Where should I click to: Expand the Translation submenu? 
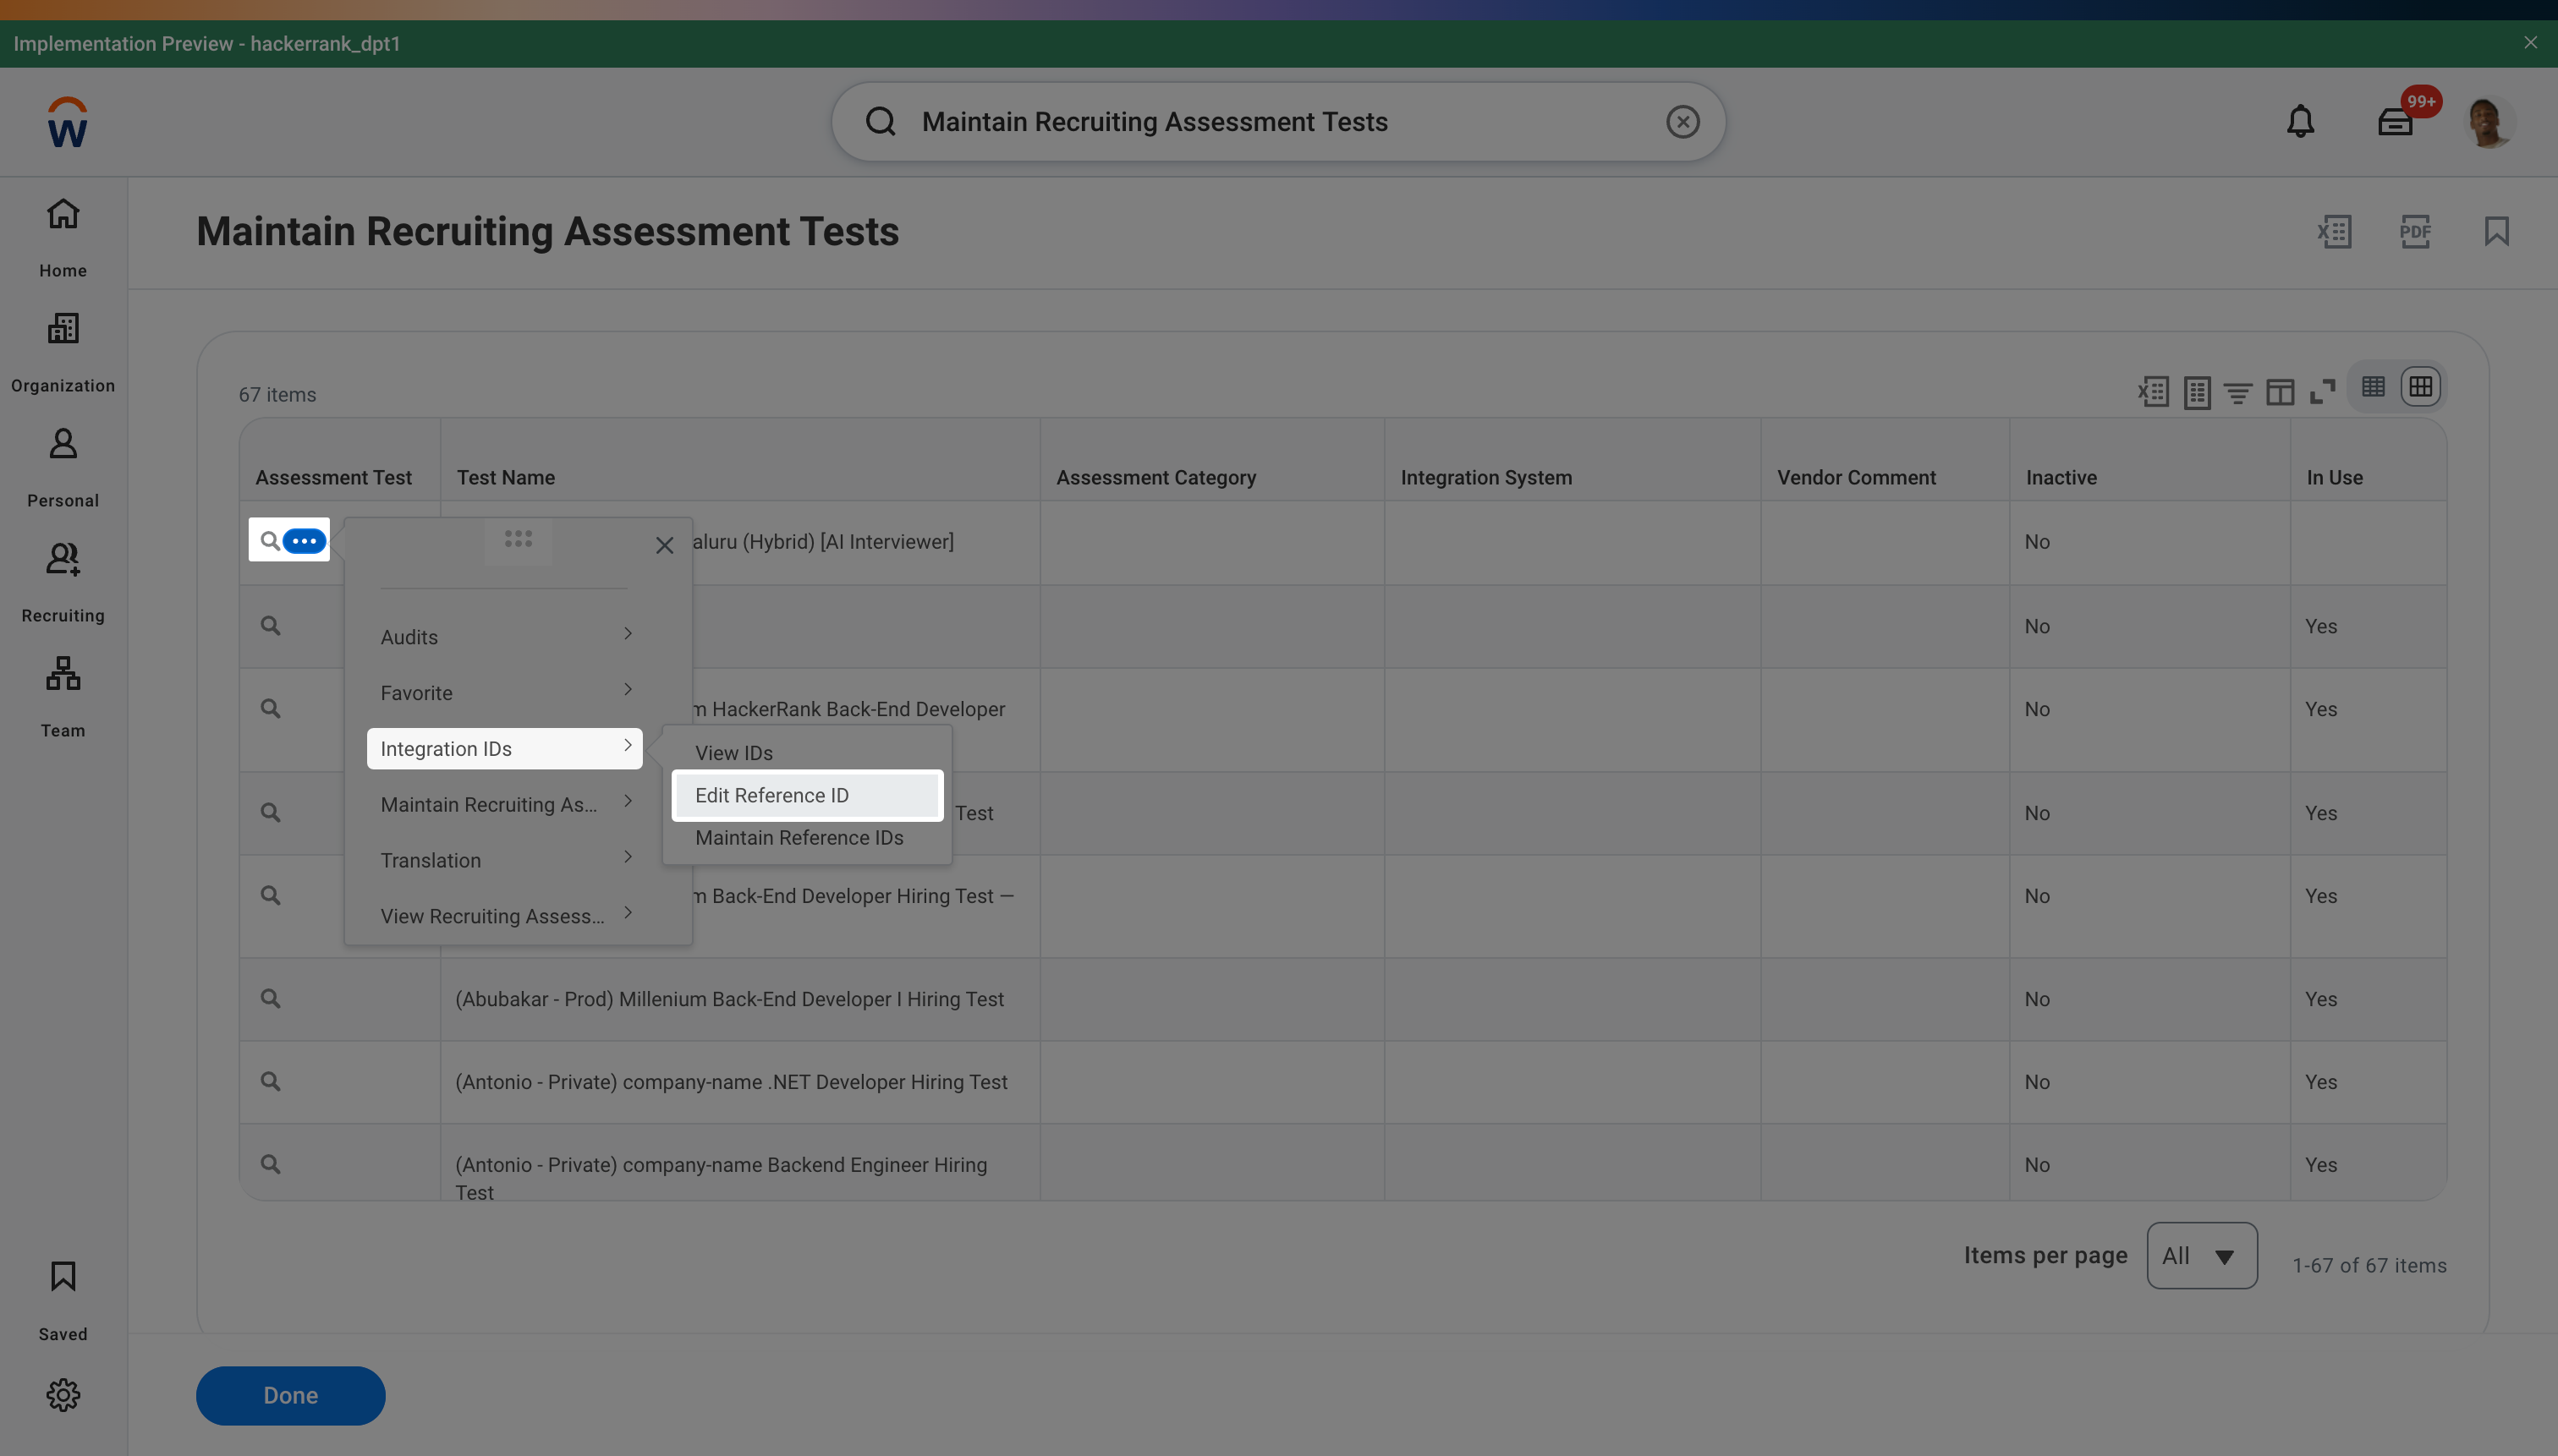pyautogui.click(x=504, y=860)
